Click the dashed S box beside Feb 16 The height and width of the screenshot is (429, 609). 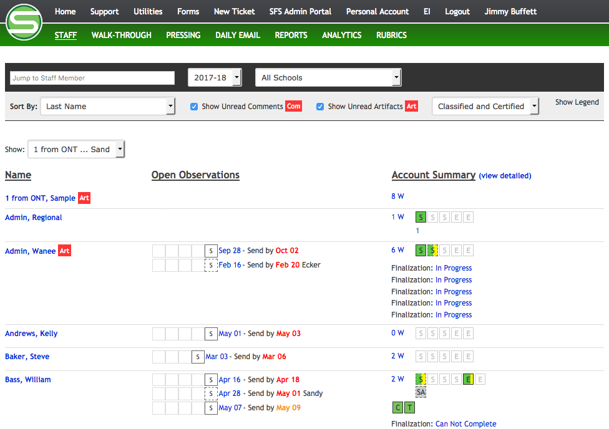(211, 265)
